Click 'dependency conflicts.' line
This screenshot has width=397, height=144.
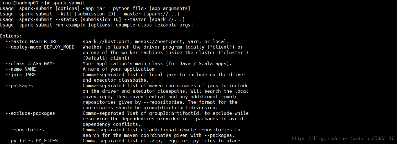tap(112, 124)
